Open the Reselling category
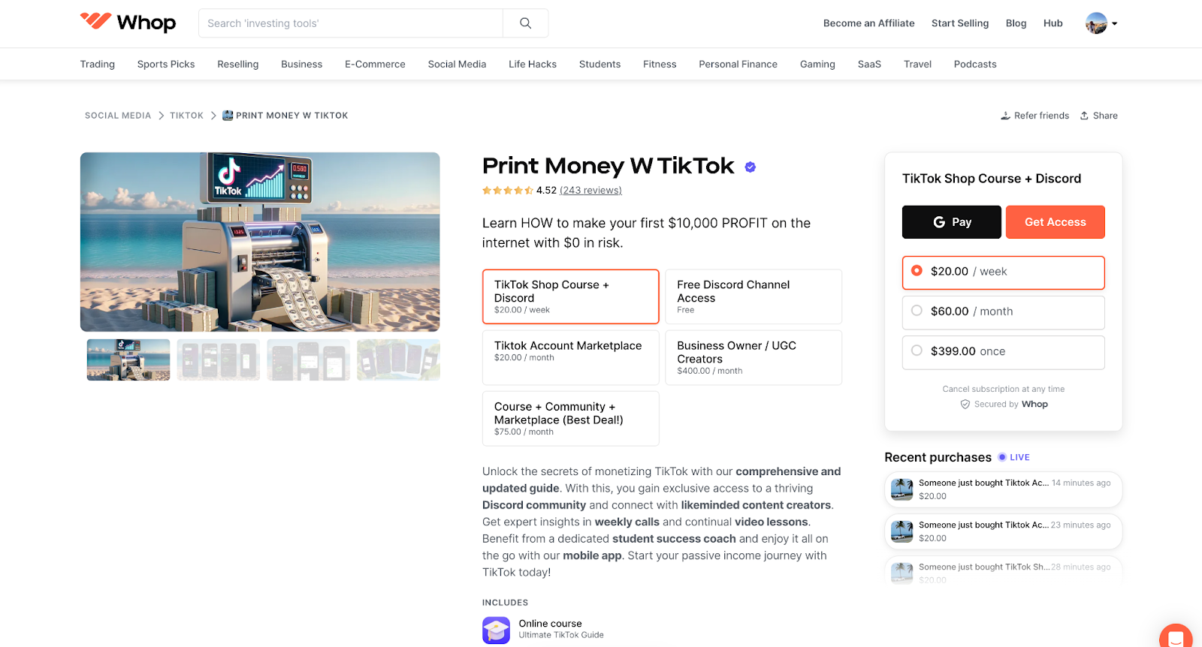Viewport: 1202px width, 647px height. pos(238,65)
